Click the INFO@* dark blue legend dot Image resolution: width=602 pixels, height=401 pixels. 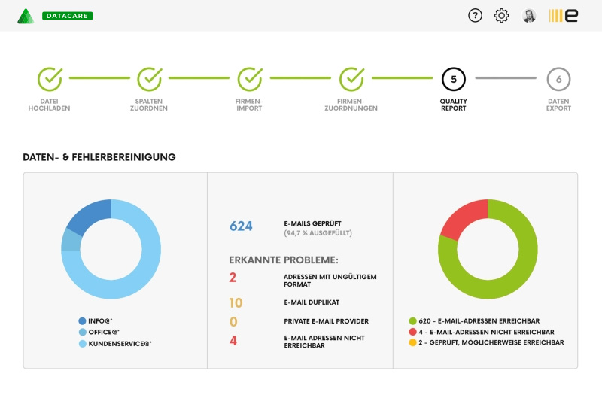coord(82,320)
